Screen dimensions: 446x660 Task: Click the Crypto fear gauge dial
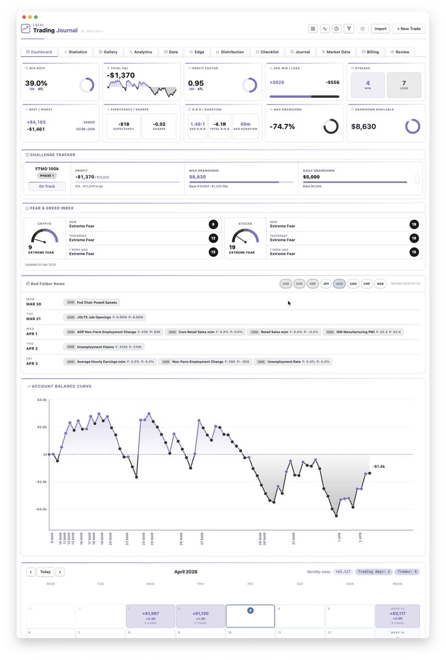click(x=44, y=237)
